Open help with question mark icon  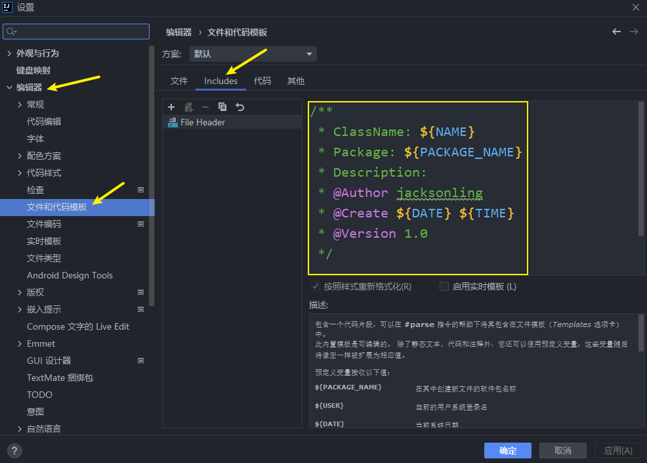(x=14, y=451)
